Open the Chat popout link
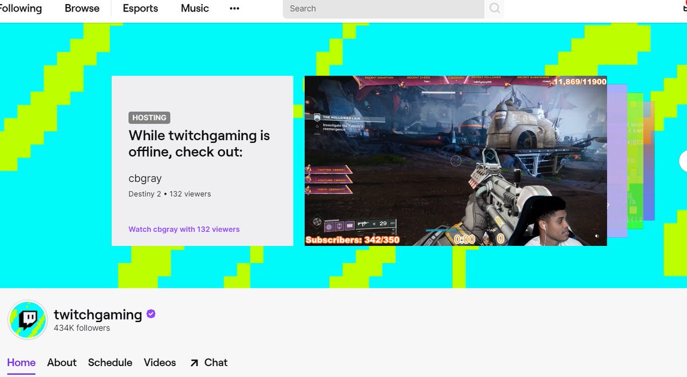The width and height of the screenshot is (687, 377). point(209,363)
